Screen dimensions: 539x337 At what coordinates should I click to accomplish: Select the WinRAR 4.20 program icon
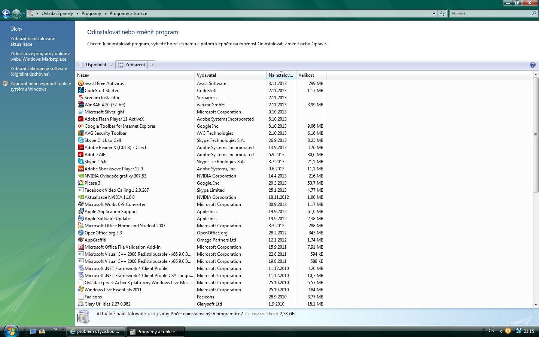[80, 105]
